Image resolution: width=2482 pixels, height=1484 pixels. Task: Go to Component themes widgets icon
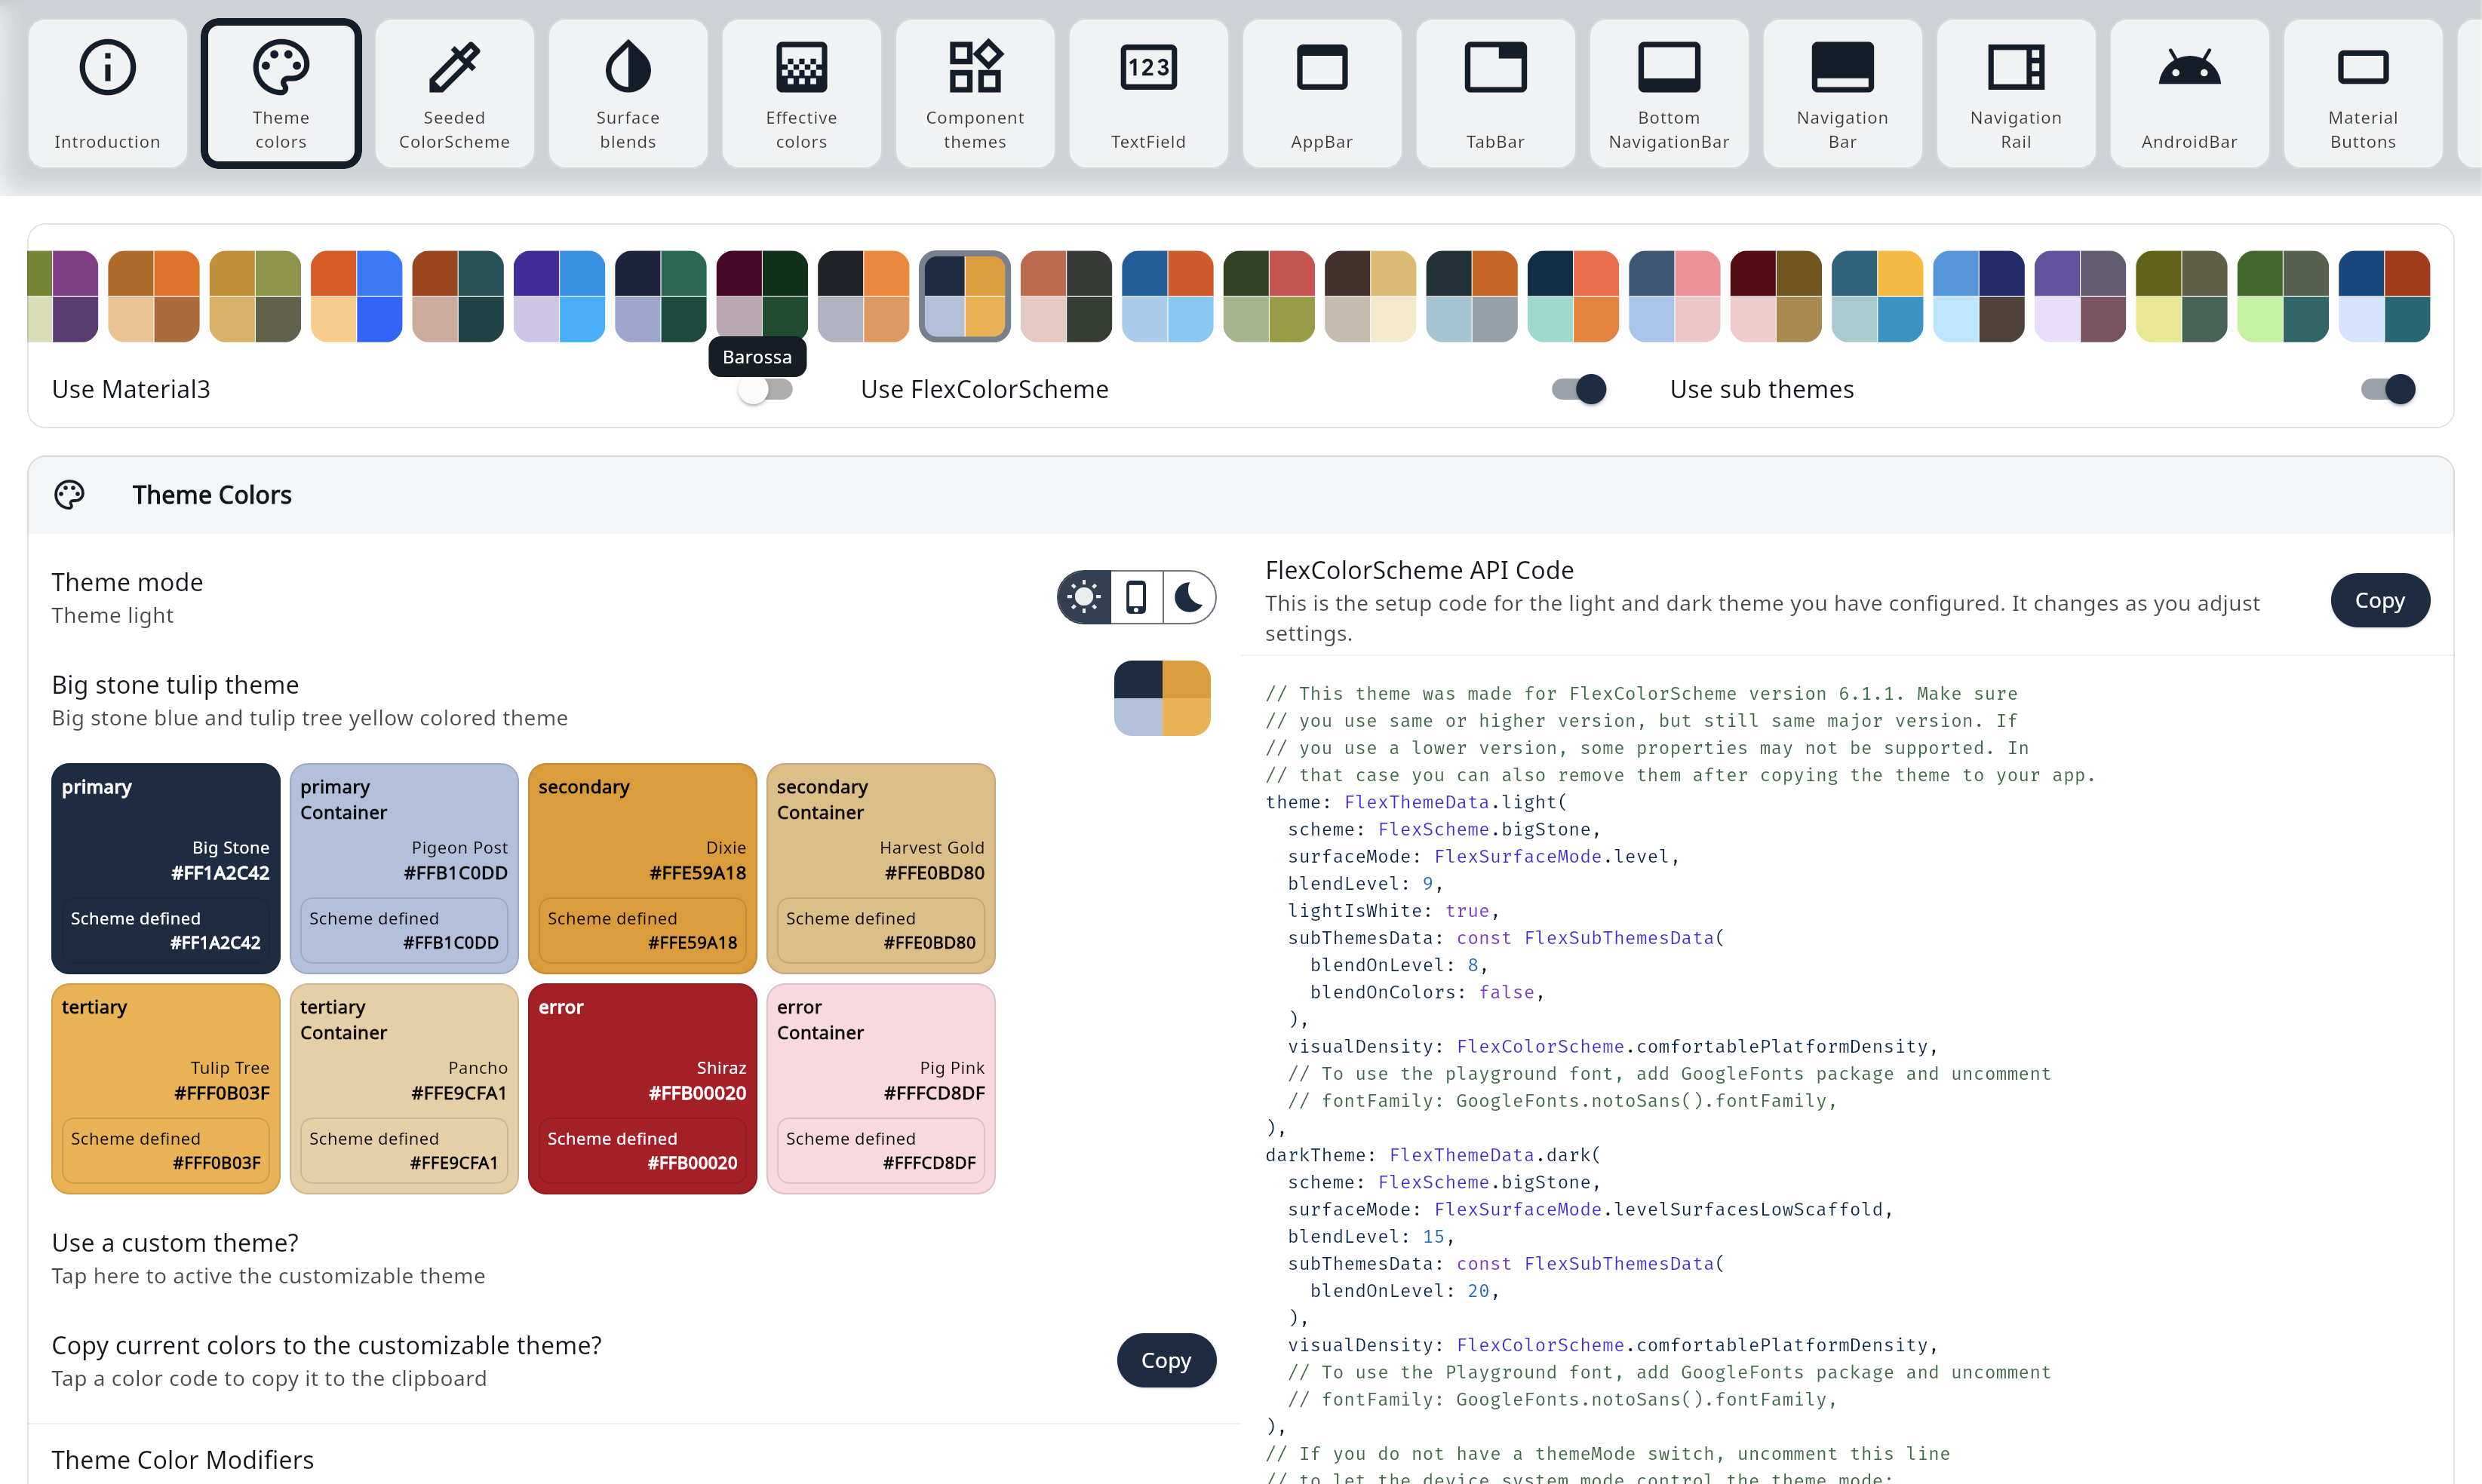[x=975, y=68]
